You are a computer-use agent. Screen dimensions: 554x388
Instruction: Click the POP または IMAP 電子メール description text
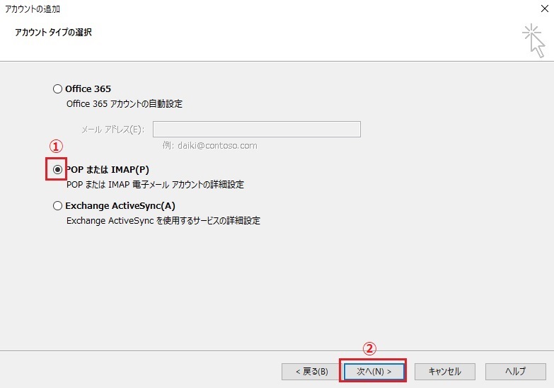155,185
